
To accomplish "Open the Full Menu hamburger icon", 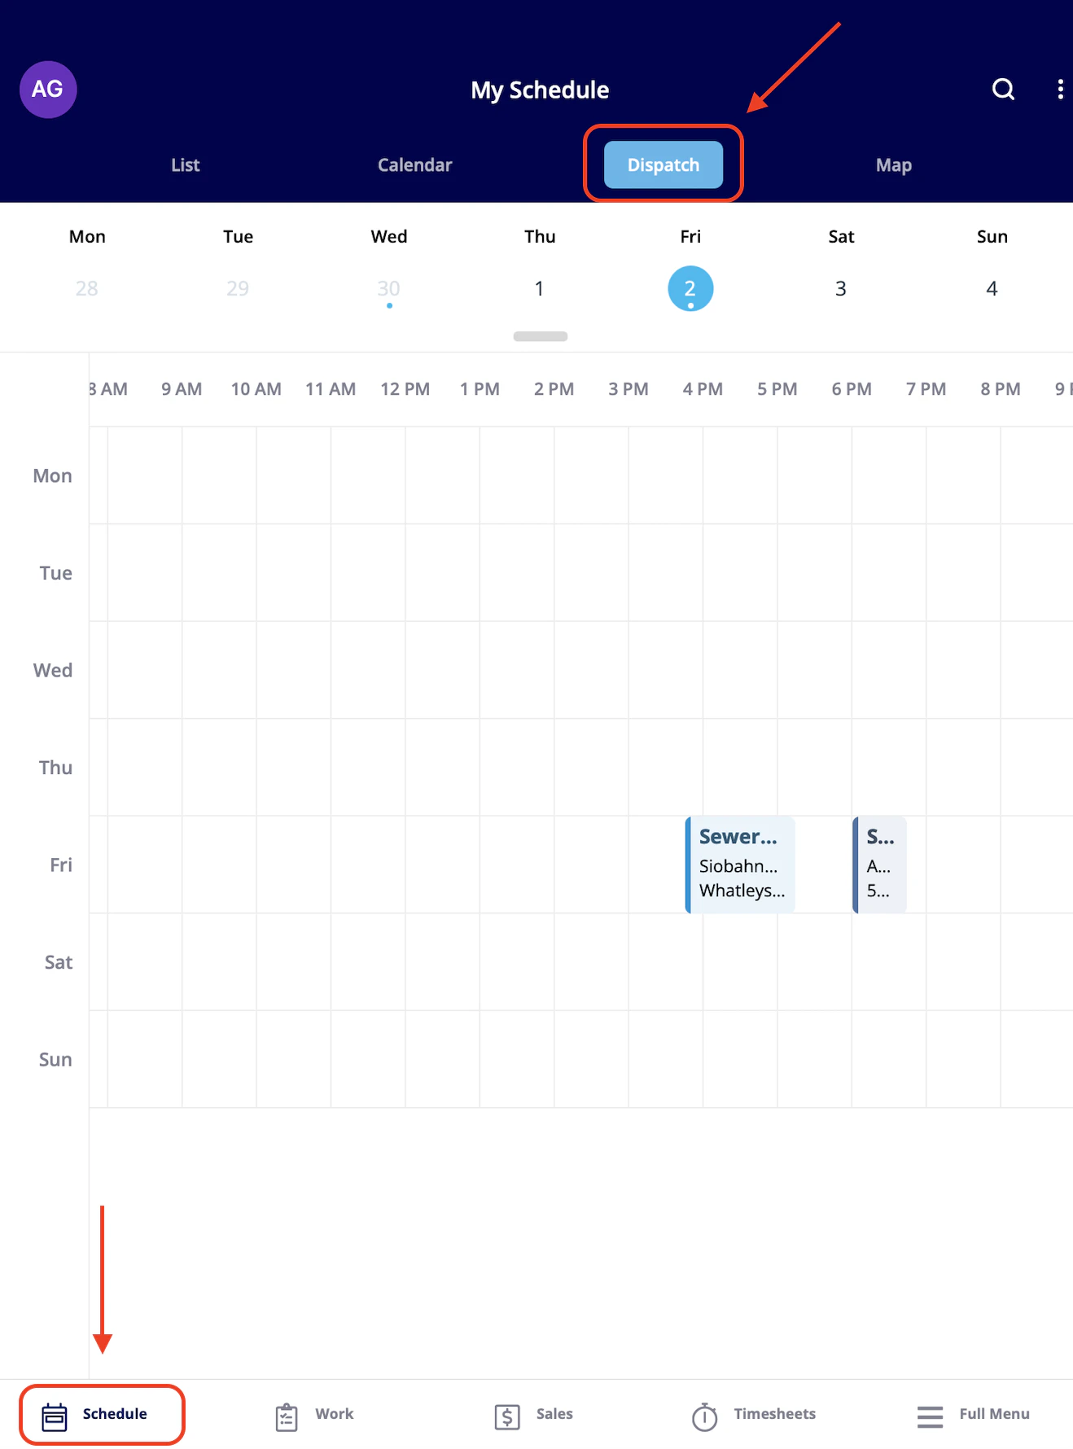I will 930,1416.
